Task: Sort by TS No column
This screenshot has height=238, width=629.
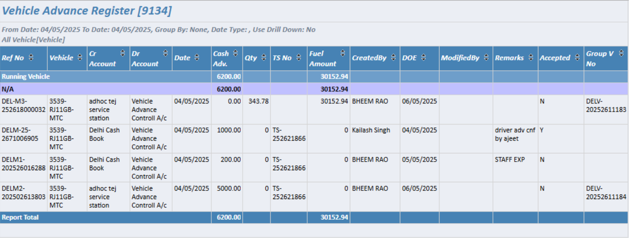Action: click(299, 58)
